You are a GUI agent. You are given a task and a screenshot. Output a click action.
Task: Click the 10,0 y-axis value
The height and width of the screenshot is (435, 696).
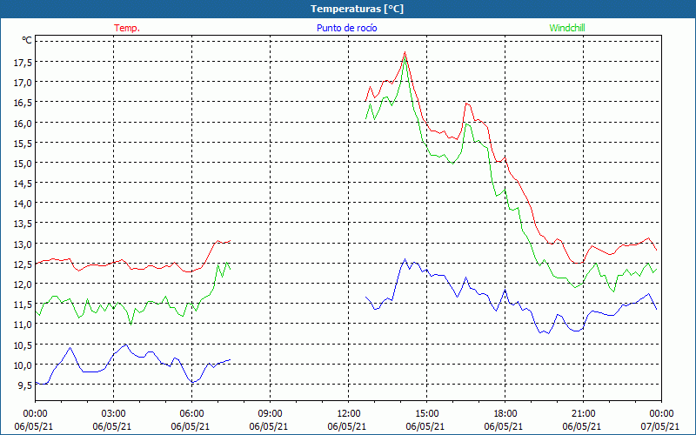coord(23,365)
